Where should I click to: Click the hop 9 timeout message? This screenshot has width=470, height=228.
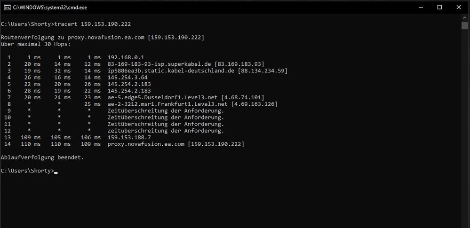pos(166,110)
